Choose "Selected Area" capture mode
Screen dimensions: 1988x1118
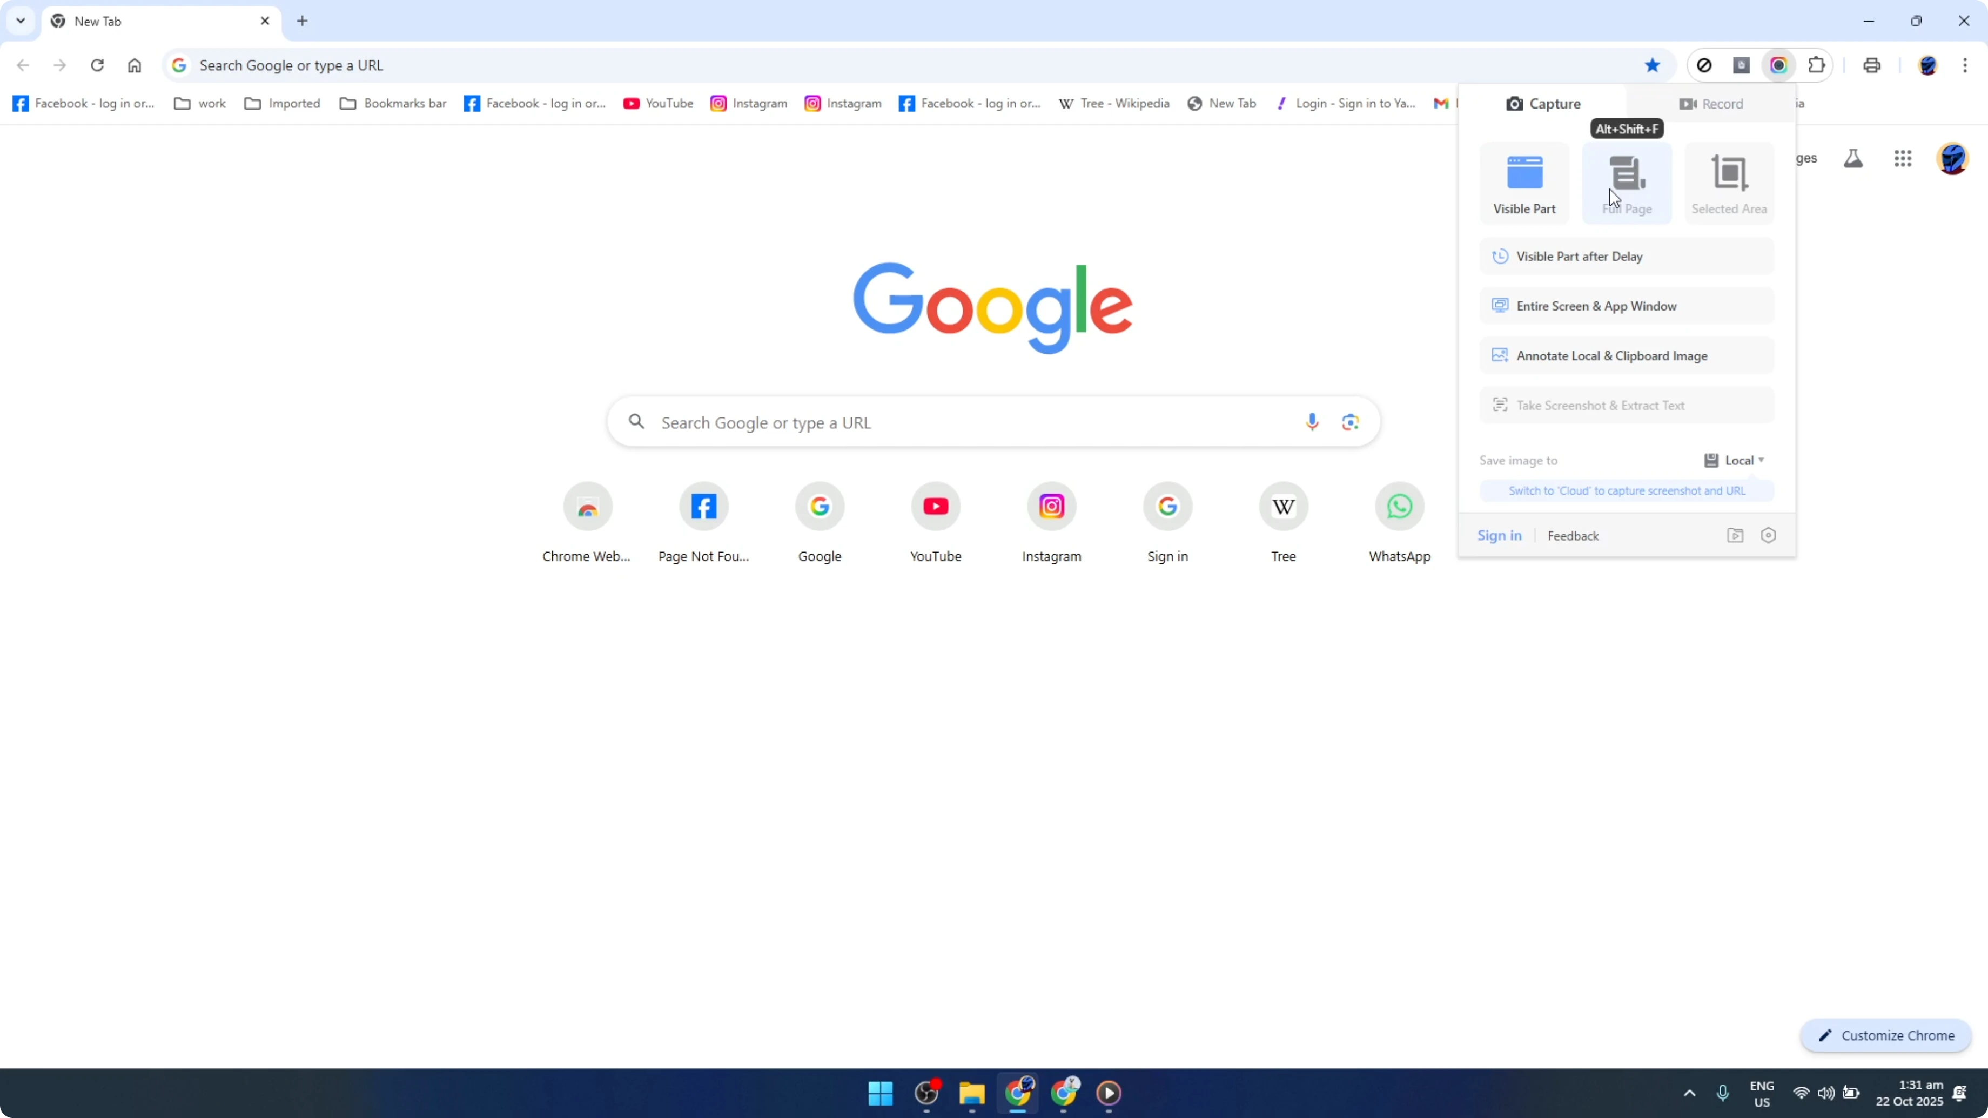pos(1729,183)
